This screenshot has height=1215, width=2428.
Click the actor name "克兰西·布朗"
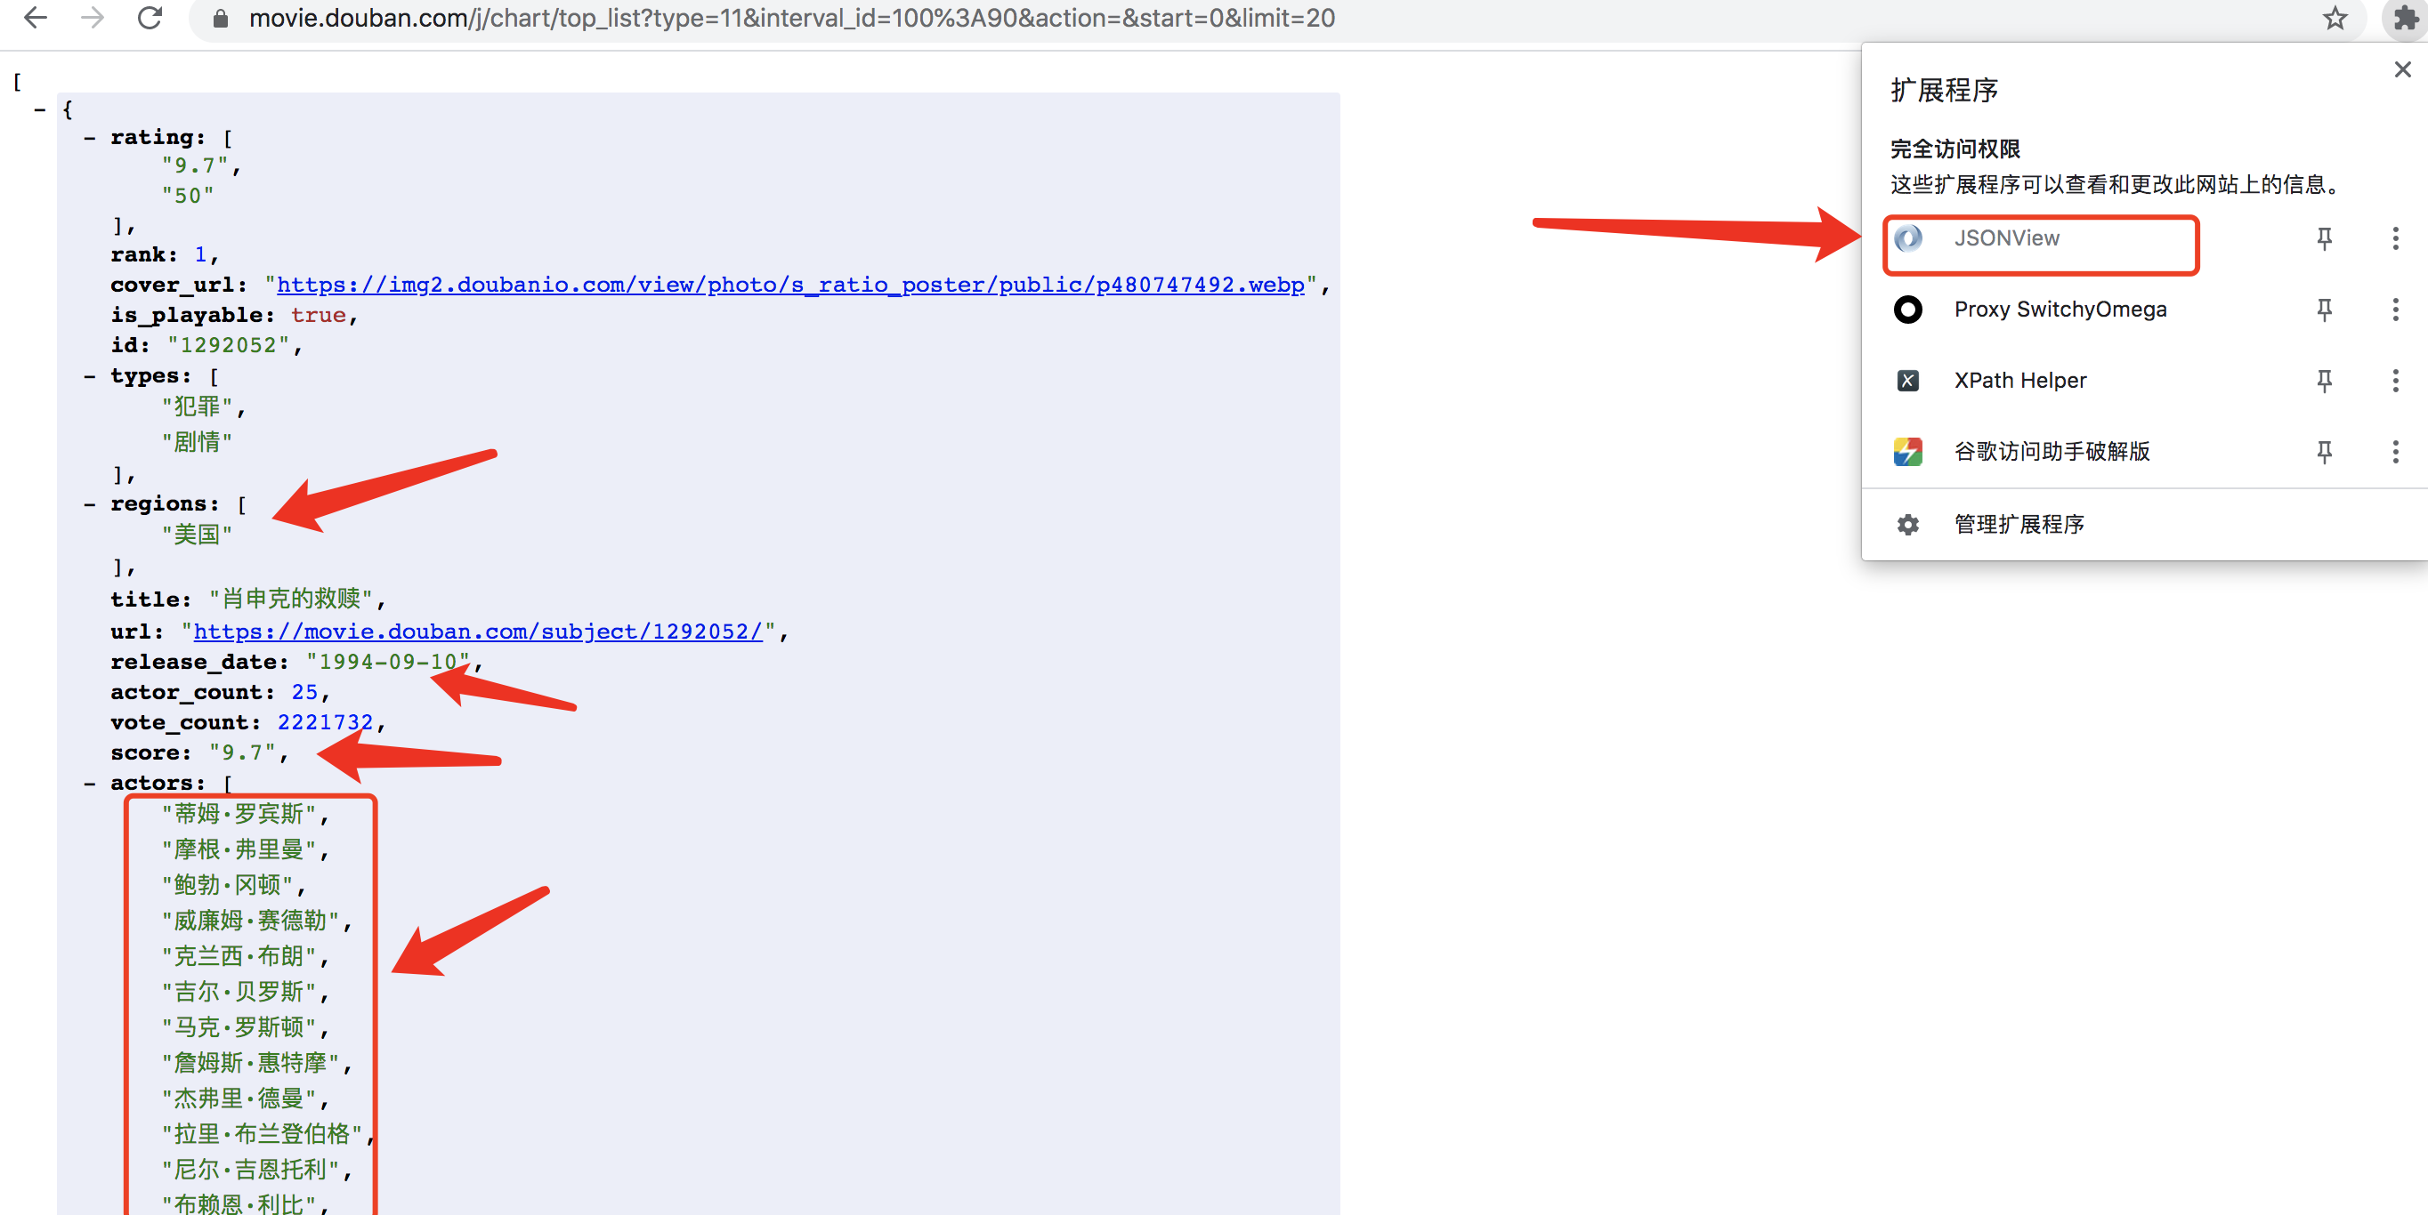coord(239,956)
